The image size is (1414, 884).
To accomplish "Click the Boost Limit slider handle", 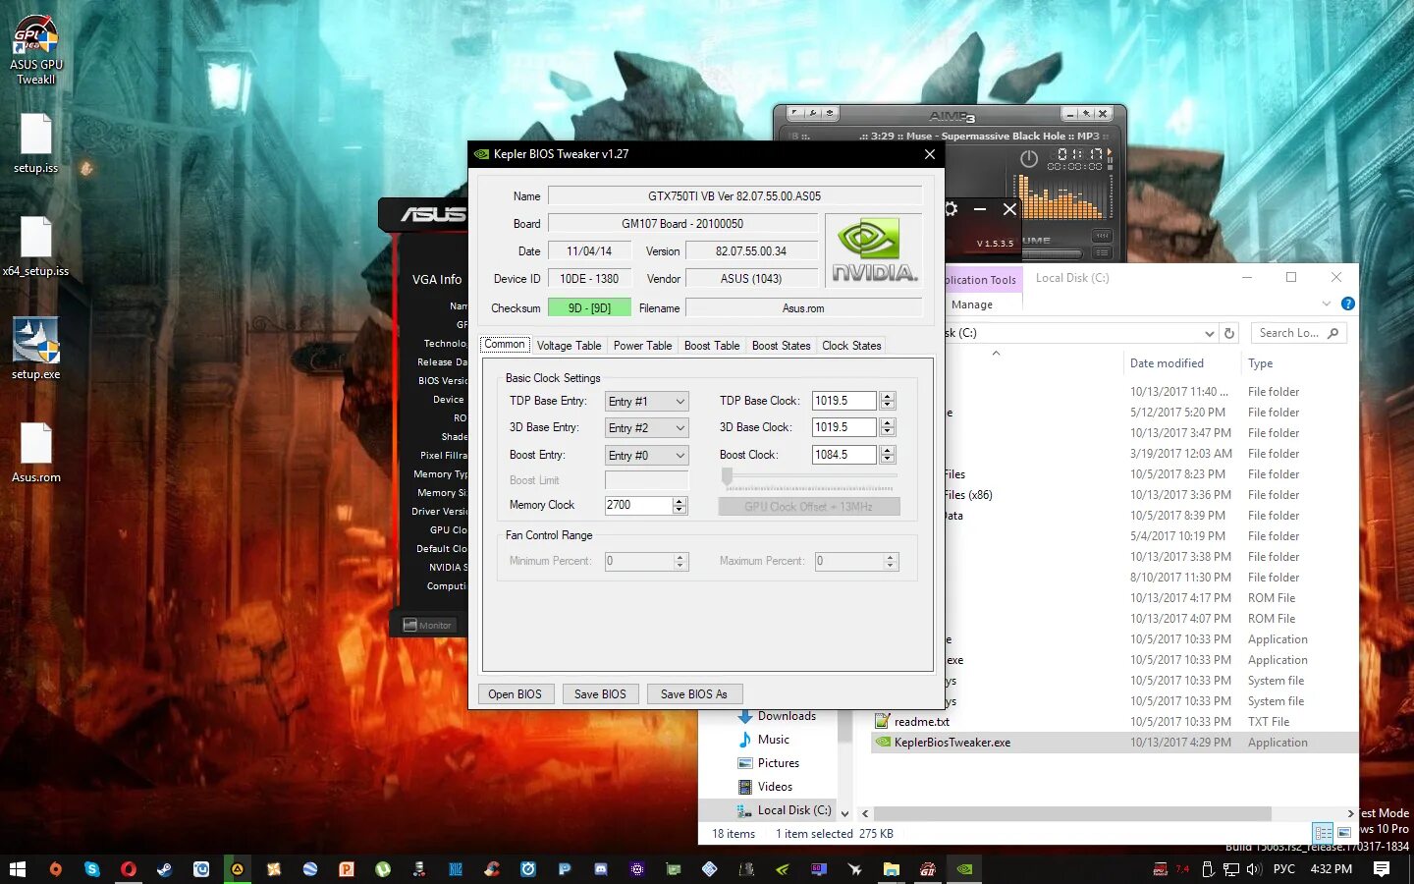I will (727, 476).
